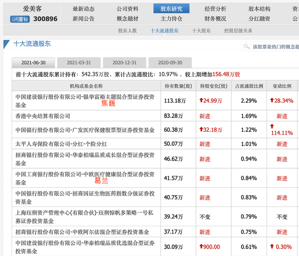Click the 华泰柏瑞品质成长混合型 fund name

pos(85,159)
